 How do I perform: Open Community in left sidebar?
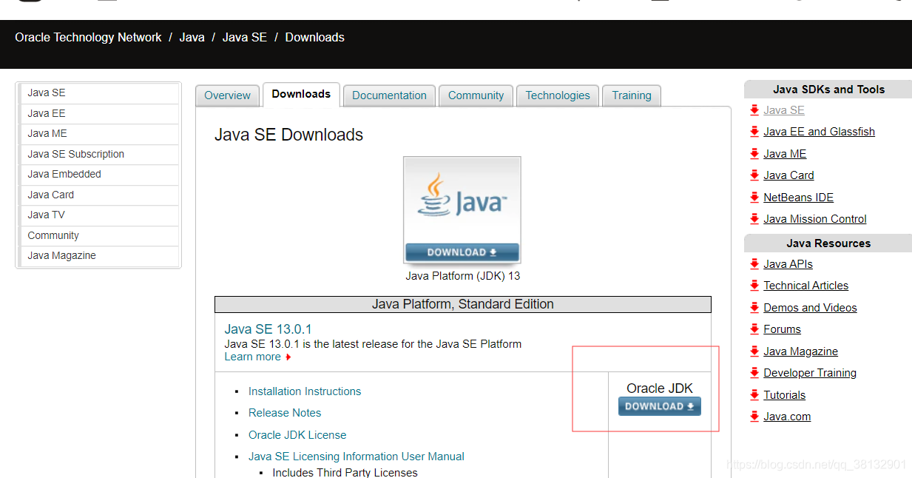tap(98, 236)
